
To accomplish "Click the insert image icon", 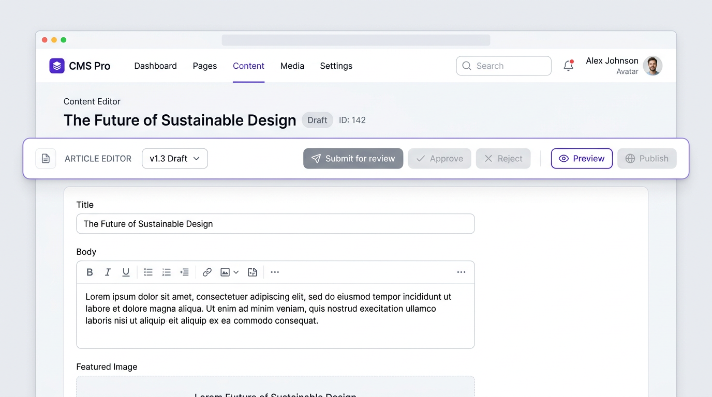I will (x=225, y=272).
